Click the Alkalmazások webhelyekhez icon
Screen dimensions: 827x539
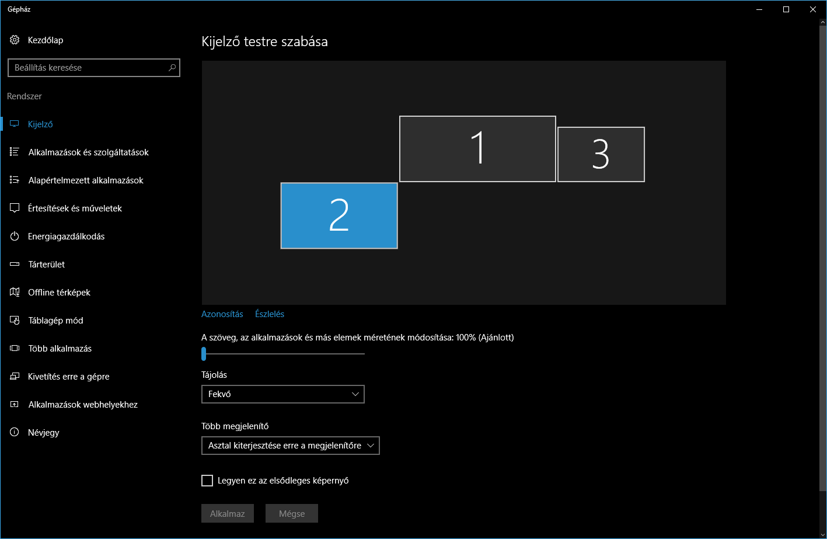point(15,405)
